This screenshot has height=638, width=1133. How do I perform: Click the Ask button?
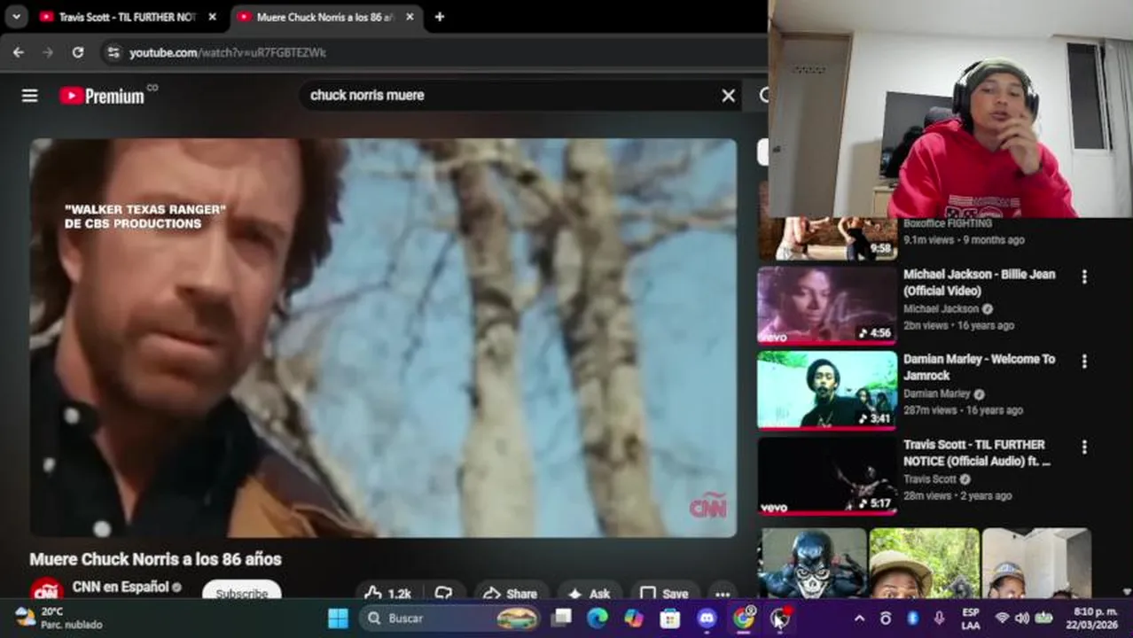pos(590,594)
